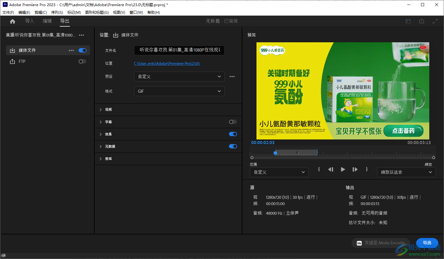The image size is (444, 259).
Task: Click the Premiere Pro app icon
Action: tap(5, 5)
